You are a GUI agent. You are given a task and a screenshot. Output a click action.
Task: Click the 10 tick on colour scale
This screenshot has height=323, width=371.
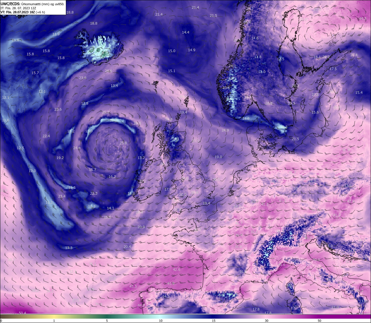(x=161, y=321)
